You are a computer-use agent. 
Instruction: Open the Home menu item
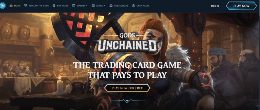tap(17, 6)
